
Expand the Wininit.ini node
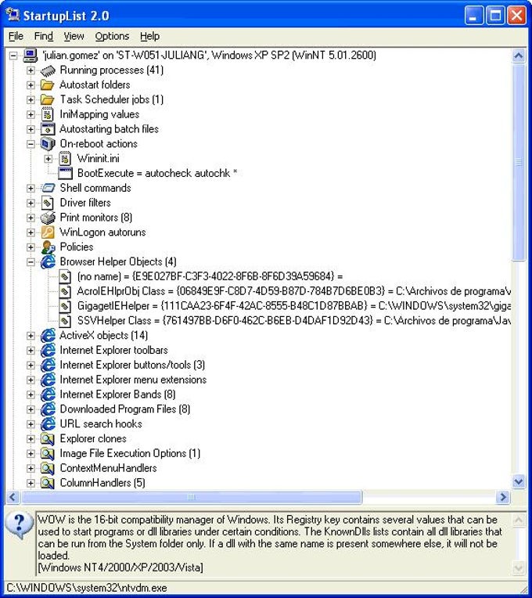[49, 159]
